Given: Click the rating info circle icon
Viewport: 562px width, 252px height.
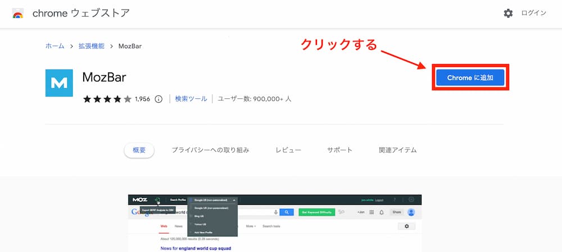Looking at the screenshot, I should point(158,99).
